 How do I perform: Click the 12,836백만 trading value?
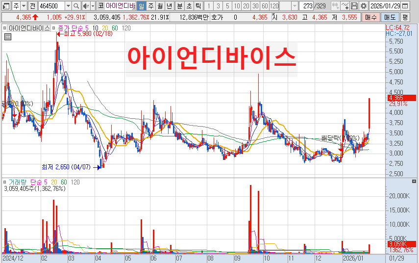click(x=194, y=17)
